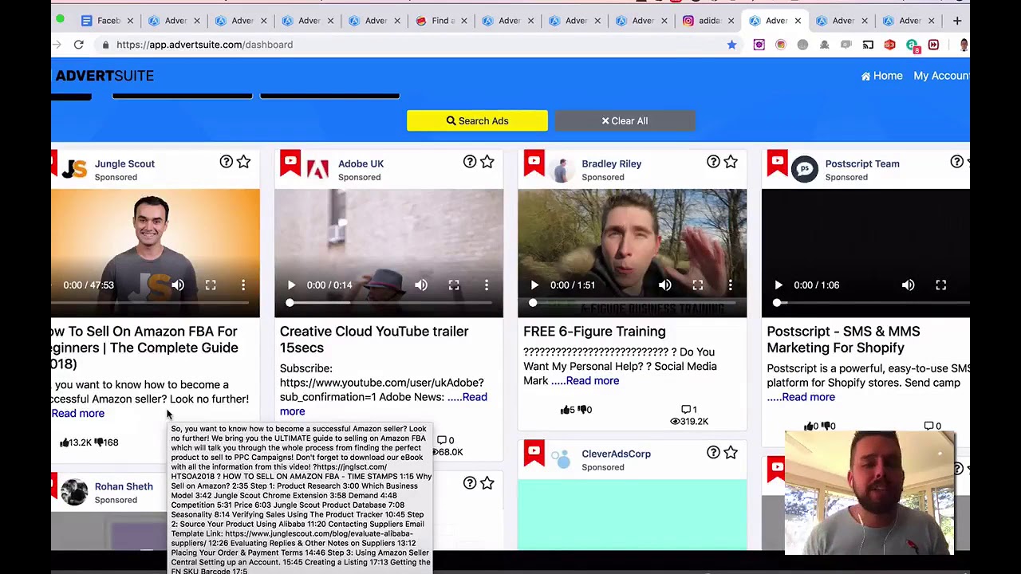
Task: Star the Bradley Riley ad
Action: coord(730,162)
